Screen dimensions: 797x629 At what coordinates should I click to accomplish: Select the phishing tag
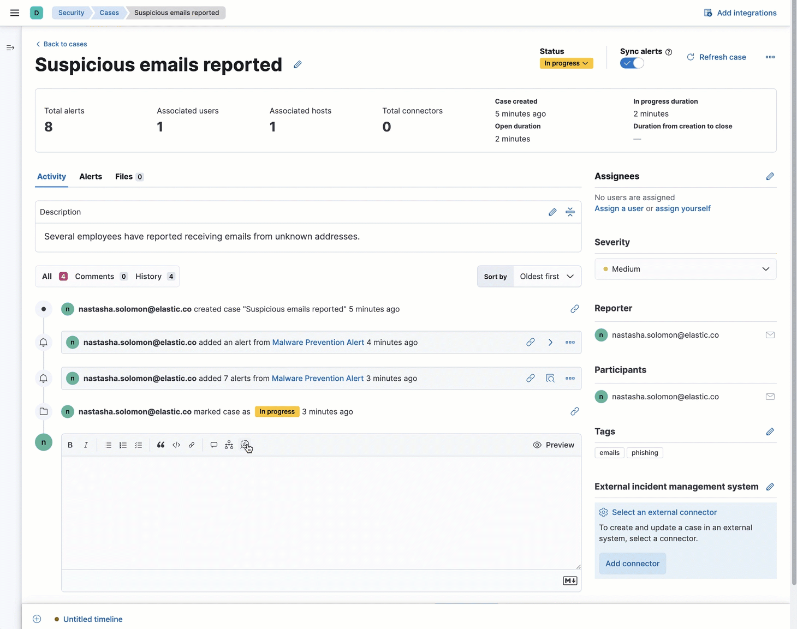pyautogui.click(x=645, y=452)
